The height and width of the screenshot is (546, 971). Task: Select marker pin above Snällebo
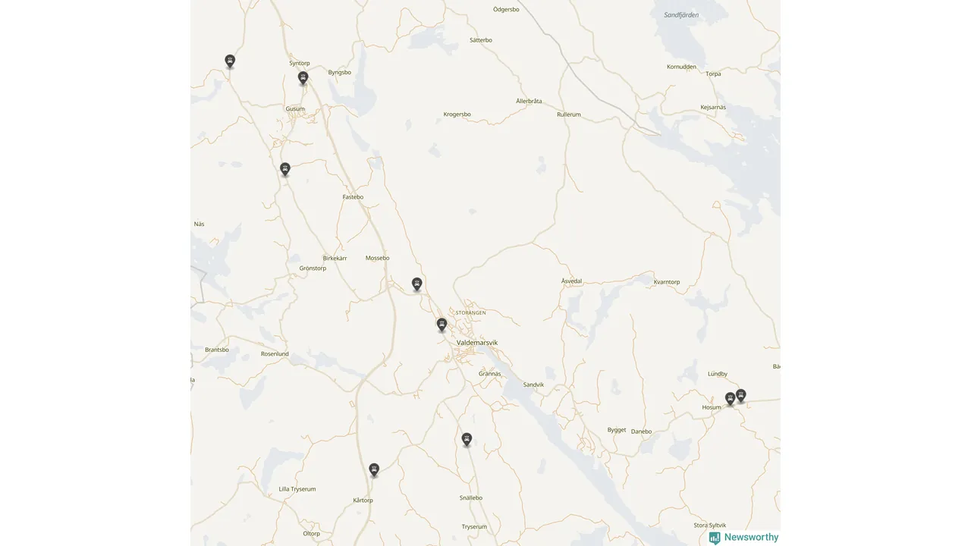coord(467,439)
